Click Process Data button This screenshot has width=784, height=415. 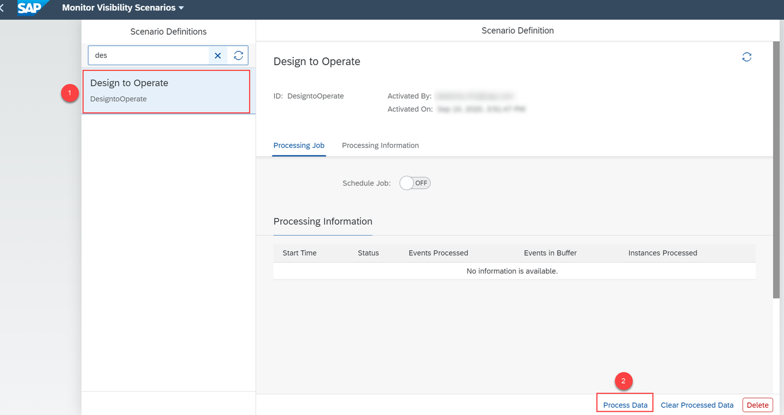625,405
